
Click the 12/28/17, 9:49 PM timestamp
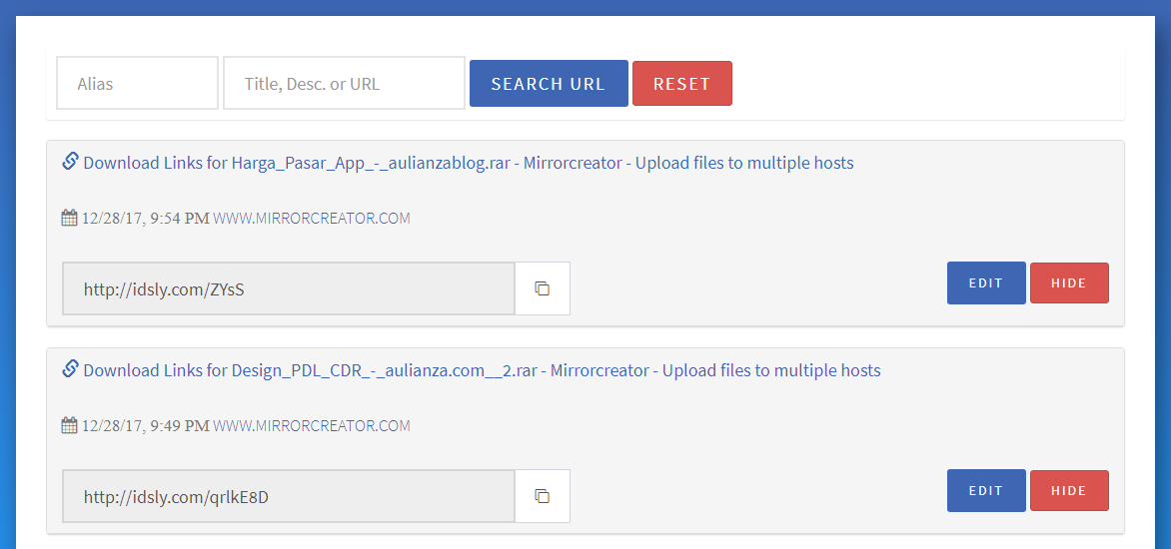(x=146, y=426)
